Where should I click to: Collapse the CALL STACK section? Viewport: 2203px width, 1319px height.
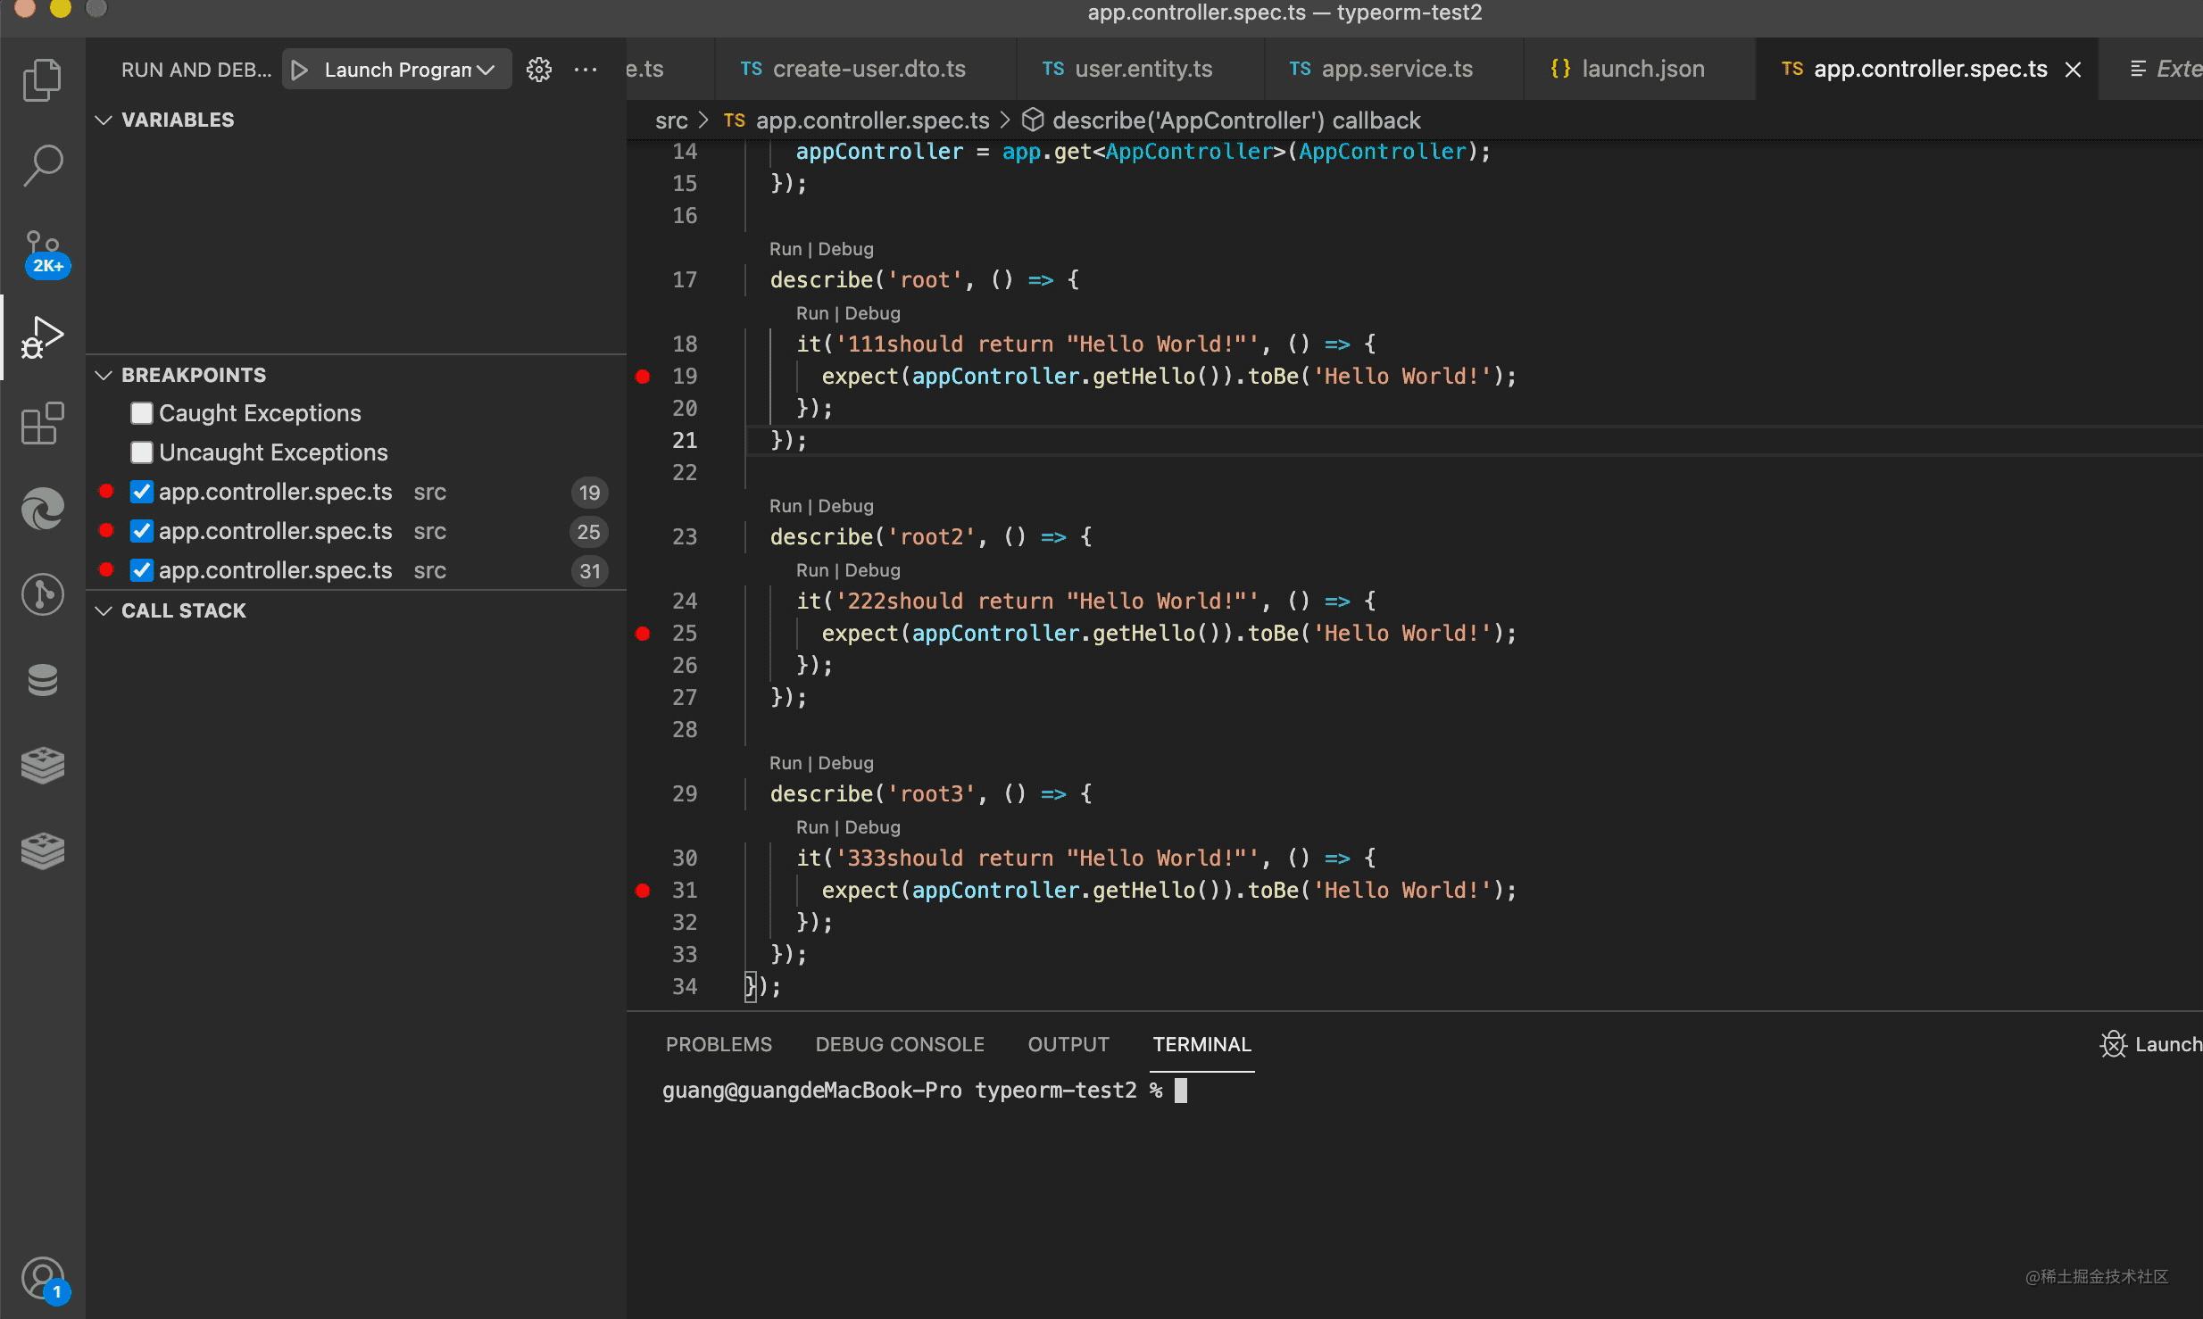(104, 610)
